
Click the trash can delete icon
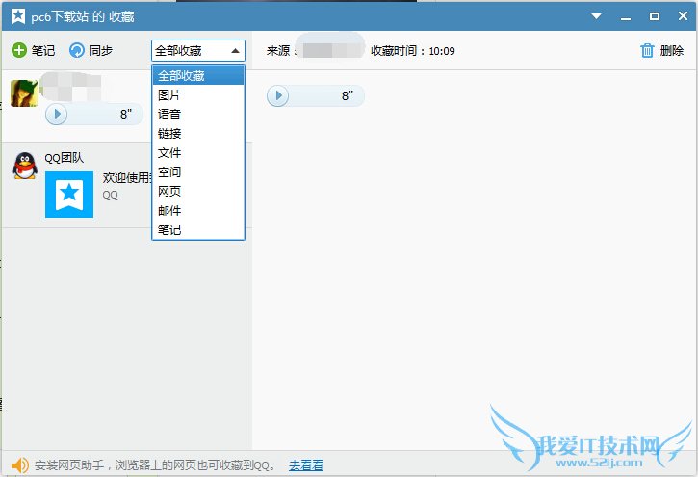[x=647, y=51]
